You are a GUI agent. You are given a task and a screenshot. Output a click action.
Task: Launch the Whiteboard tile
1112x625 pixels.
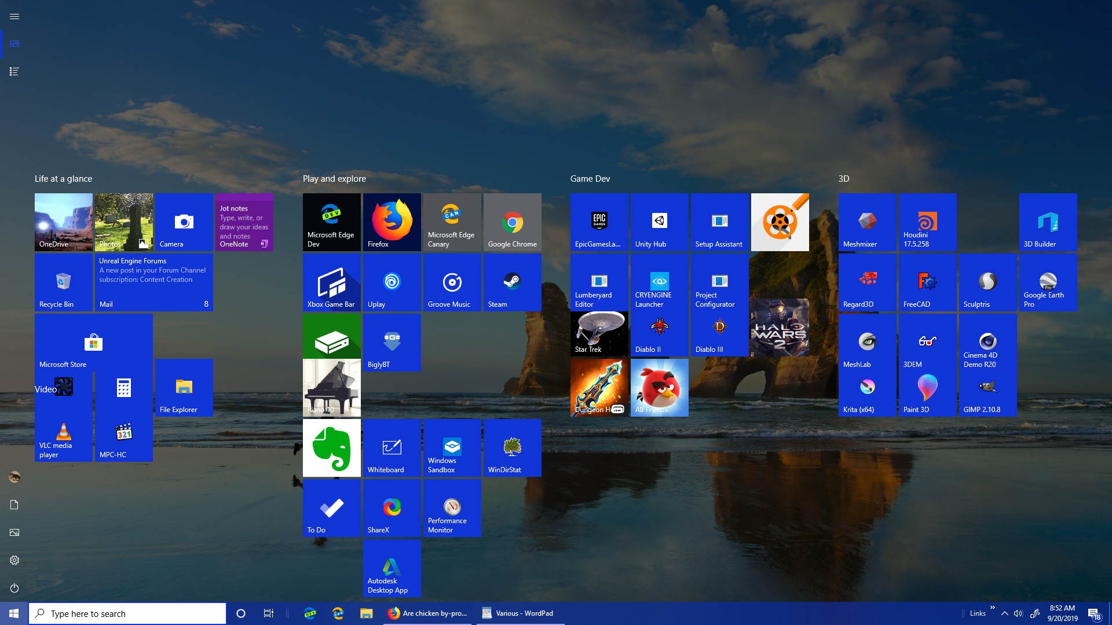pos(392,448)
